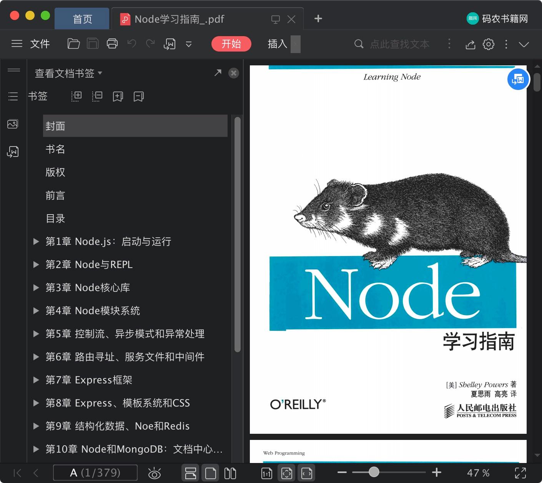
Task: Click the save disk icon
Action: pyautogui.click(x=93, y=44)
